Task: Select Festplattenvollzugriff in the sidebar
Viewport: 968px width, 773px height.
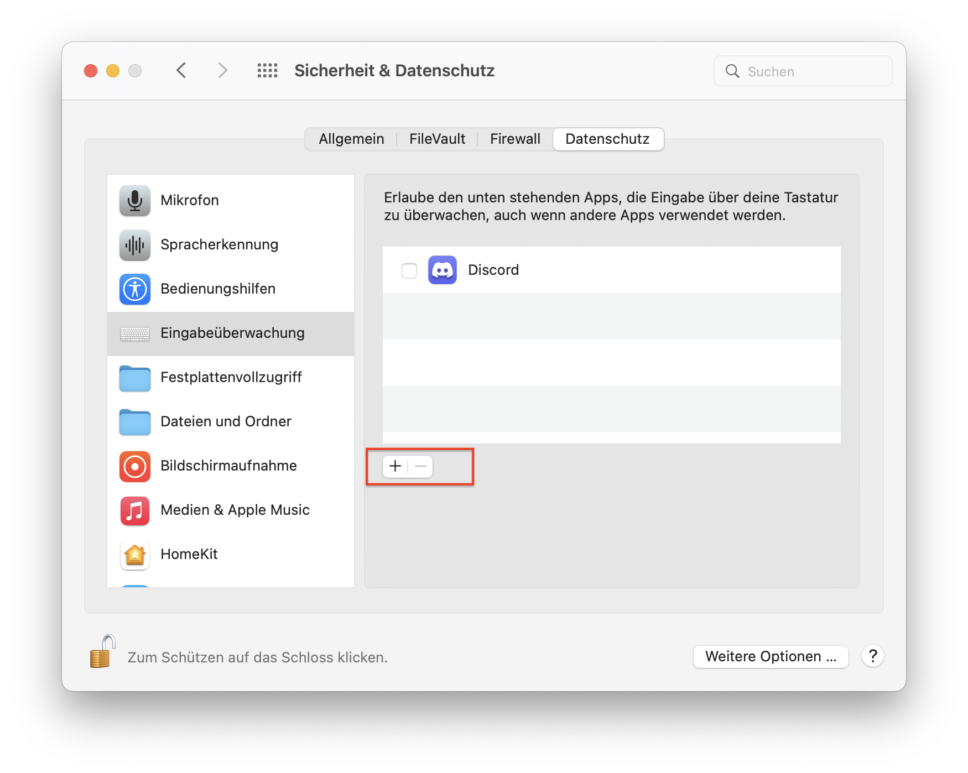Action: (x=231, y=378)
